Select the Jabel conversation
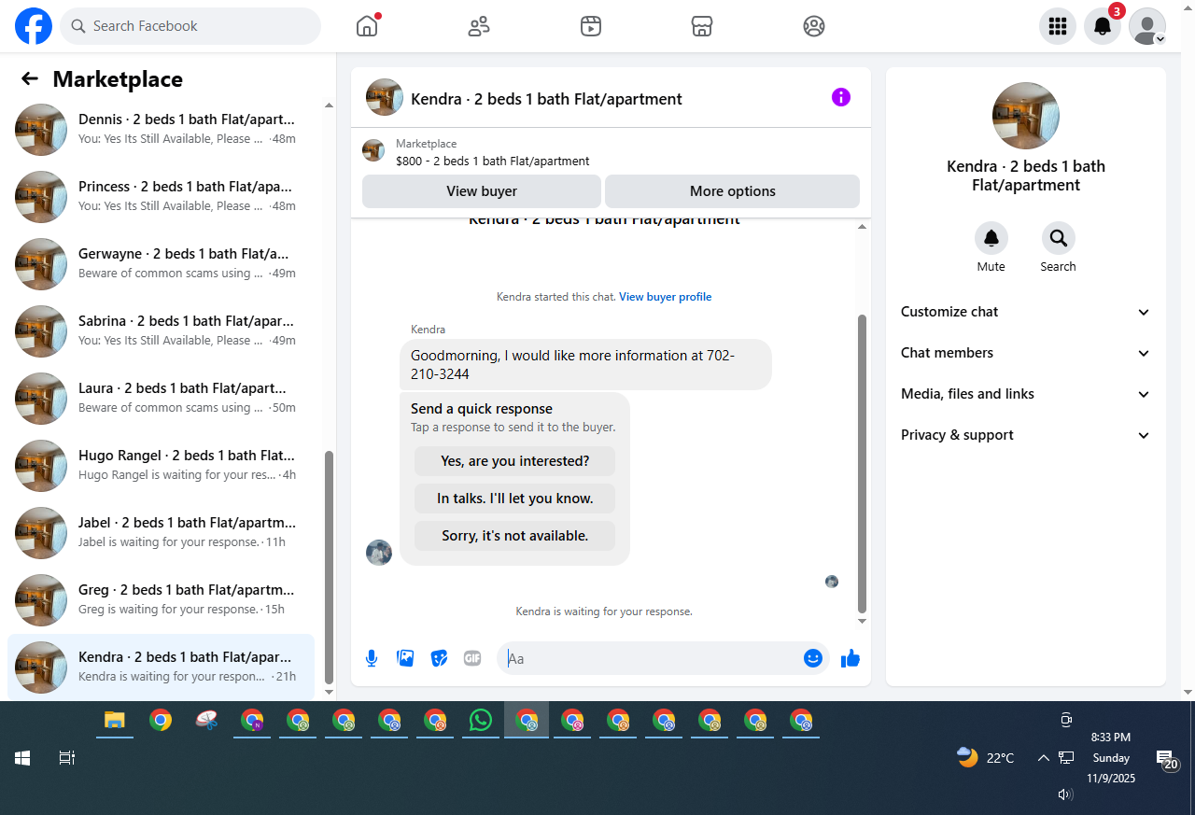This screenshot has height=815, width=1195. (161, 533)
